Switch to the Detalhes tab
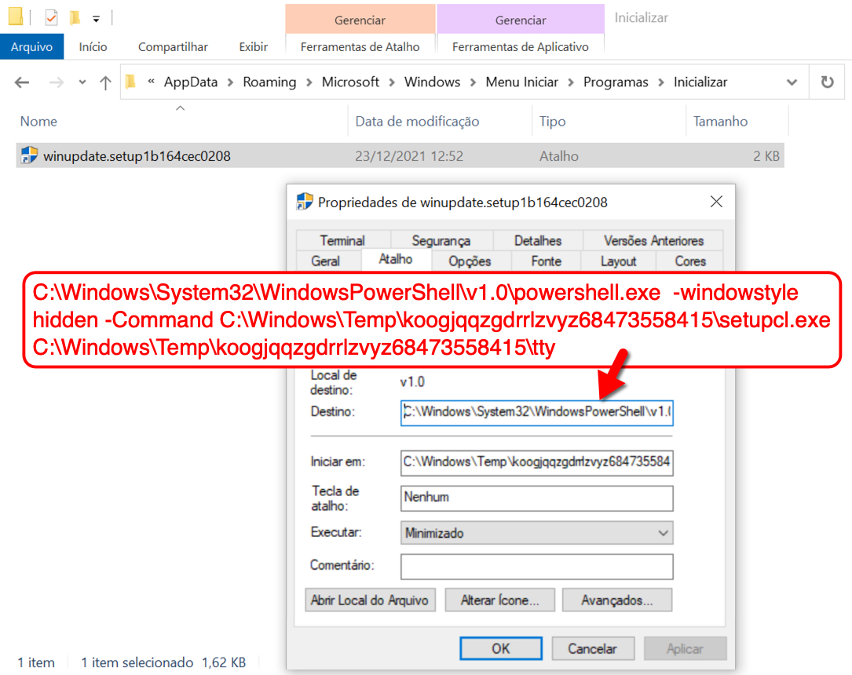The width and height of the screenshot is (852, 675). 538,241
